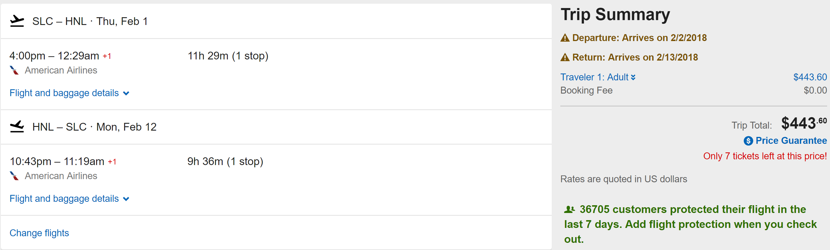Click the 11h 29m (1 stop) duration
This screenshot has width=830, height=250.
pos(228,56)
